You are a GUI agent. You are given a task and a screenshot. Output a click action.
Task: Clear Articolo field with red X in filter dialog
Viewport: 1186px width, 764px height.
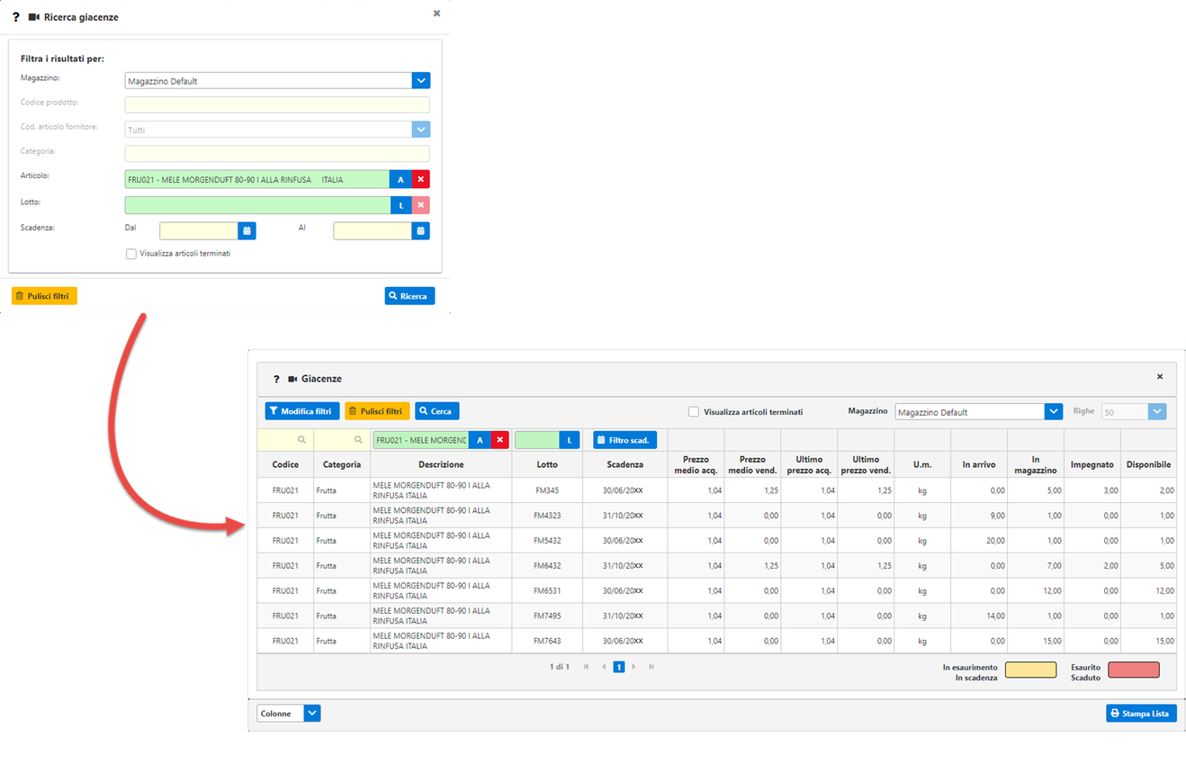click(420, 180)
